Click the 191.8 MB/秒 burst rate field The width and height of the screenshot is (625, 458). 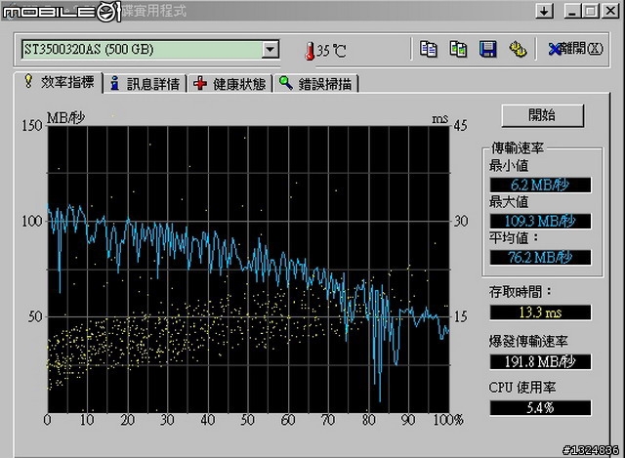(540, 362)
